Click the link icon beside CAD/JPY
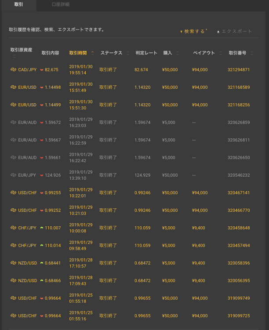Screen dimensions: 269x330 coord(13,69)
